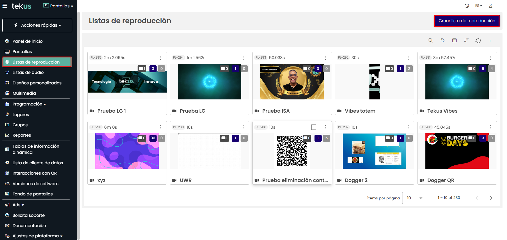Switch to table view icon

[x=454, y=40]
